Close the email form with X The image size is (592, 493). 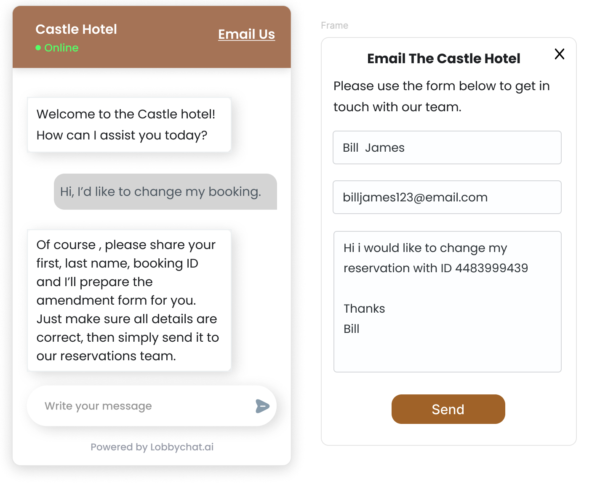pos(559,54)
